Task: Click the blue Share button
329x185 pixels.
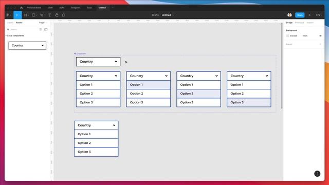Action: (300, 15)
